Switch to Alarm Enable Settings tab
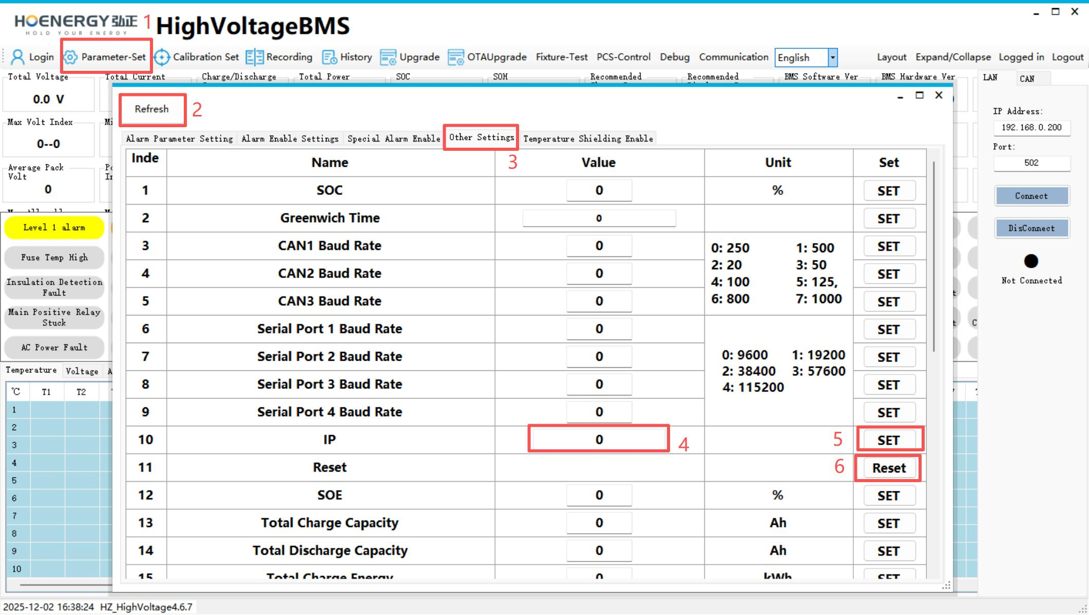The height and width of the screenshot is (615, 1089). coord(290,138)
